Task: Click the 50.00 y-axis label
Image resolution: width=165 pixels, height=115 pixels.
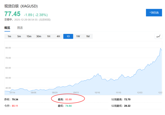Action: click(x=8, y=78)
